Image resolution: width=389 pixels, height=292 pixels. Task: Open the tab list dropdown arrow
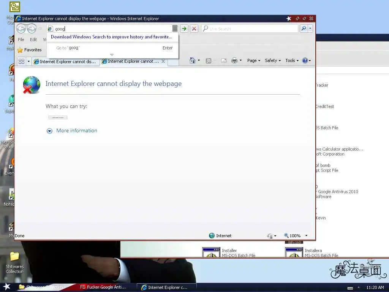(x=28, y=61)
